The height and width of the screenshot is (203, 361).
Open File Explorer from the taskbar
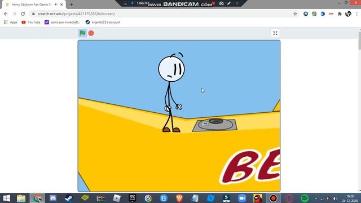[21, 198]
